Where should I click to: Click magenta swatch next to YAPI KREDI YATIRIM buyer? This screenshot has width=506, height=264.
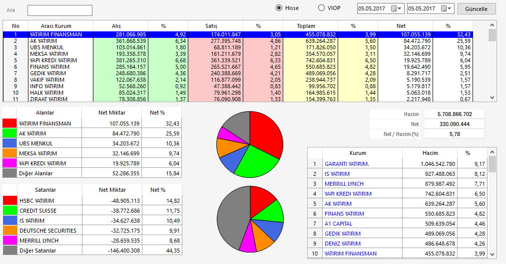9,163
